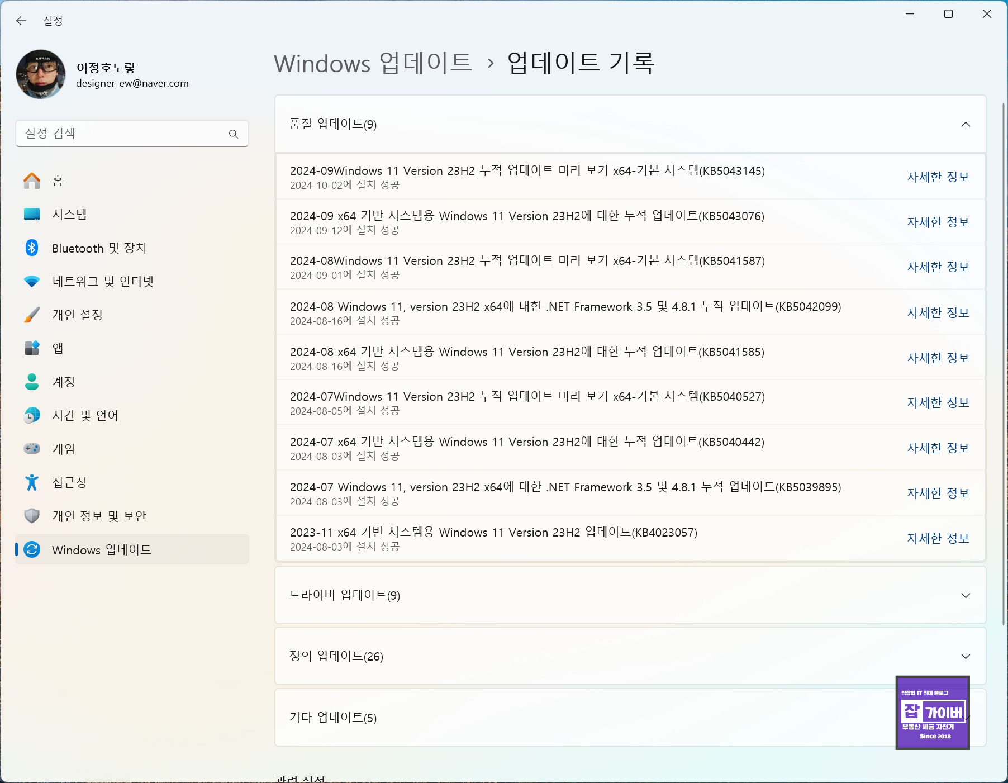The width and height of the screenshot is (1008, 783).
Task: Open the 홈 settings page
Action: 132,181
